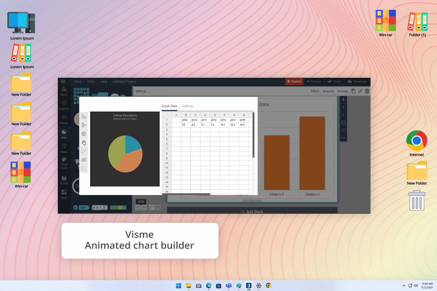Open the Help menu
This screenshot has height=291, width=437.
click(x=104, y=81)
